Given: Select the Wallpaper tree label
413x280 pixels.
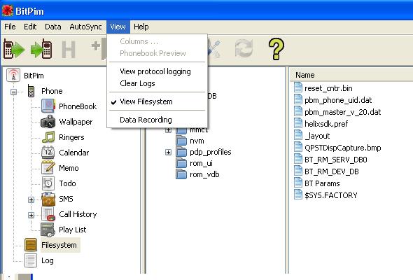Looking at the screenshot, I should pos(76,122).
